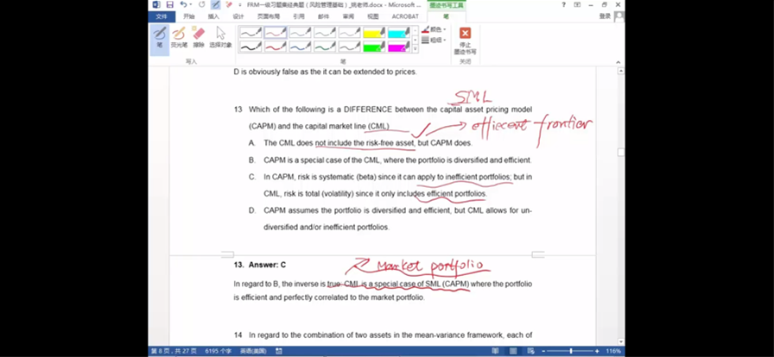774x357 pixels.
Task: Click the 116% zoom level
Action: pos(613,351)
